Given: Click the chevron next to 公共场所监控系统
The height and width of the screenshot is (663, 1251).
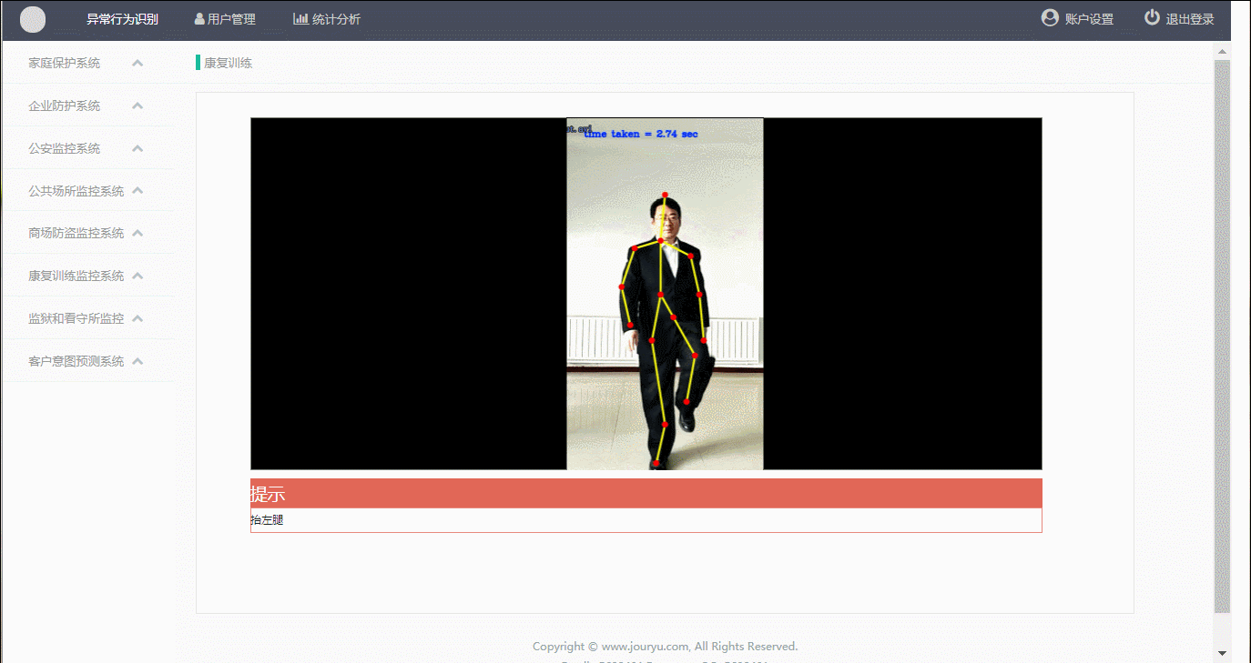Looking at the screenshot, I should point(137,191).
